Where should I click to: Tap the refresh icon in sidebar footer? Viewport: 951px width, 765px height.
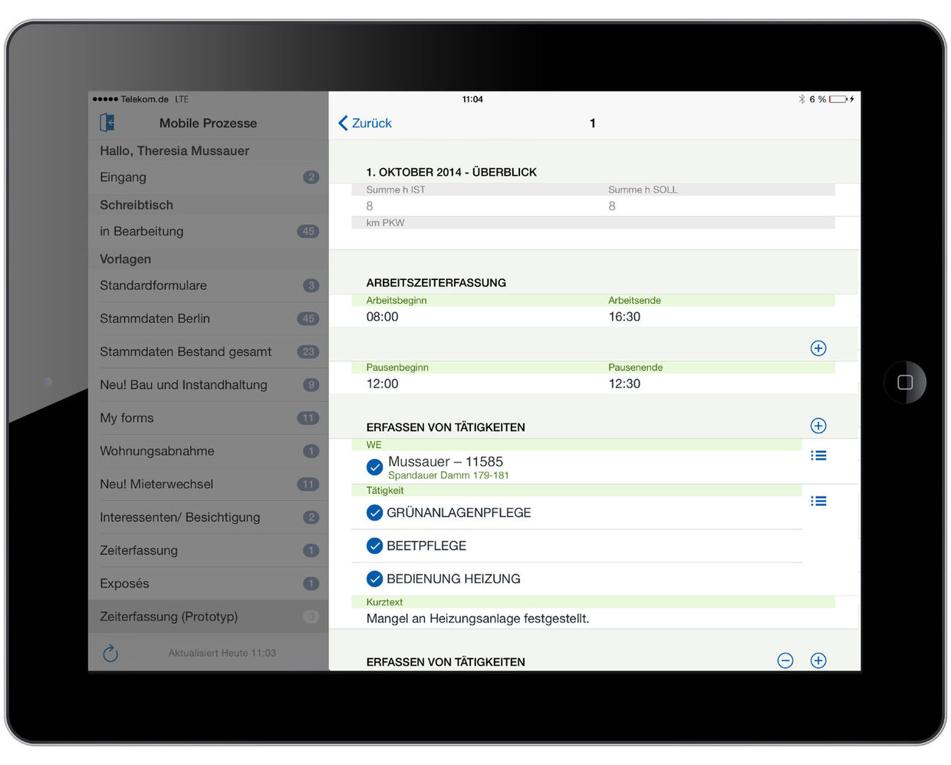110,653
